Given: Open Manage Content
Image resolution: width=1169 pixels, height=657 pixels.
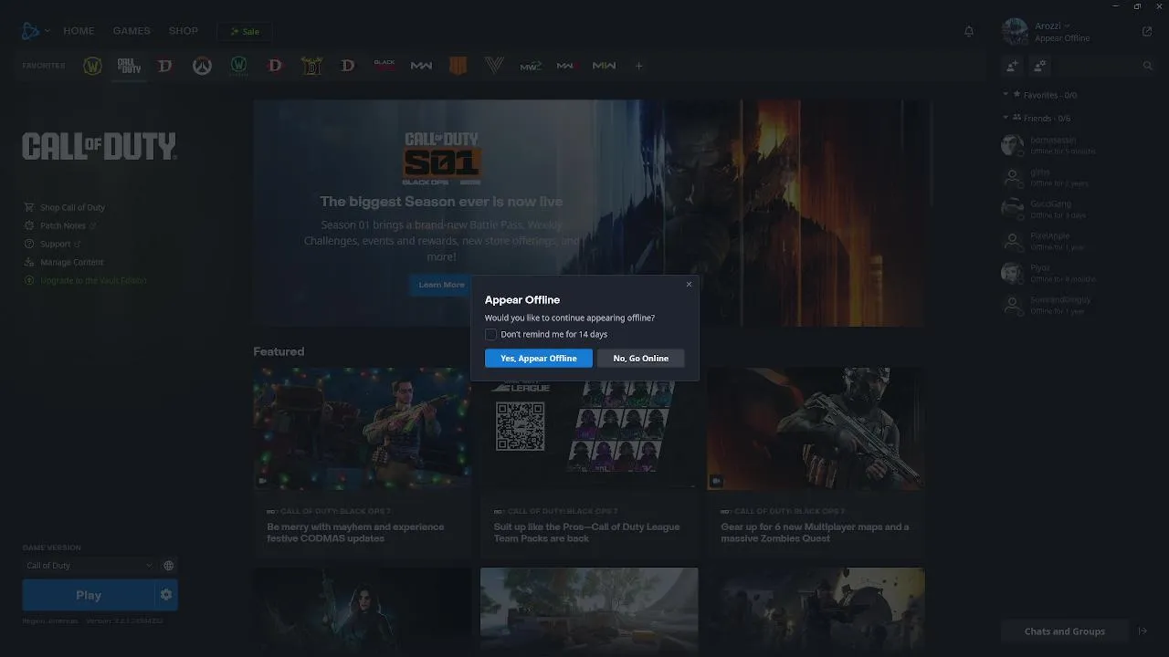Looking at the screenshot, I should click(x=64, y=262).
